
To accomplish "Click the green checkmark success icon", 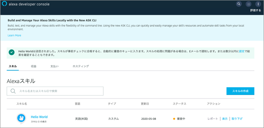I will pyautogui.click(x=12, y=52).
